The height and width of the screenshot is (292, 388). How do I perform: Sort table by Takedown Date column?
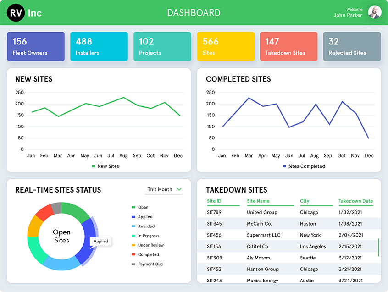click(x=355, y=201)
